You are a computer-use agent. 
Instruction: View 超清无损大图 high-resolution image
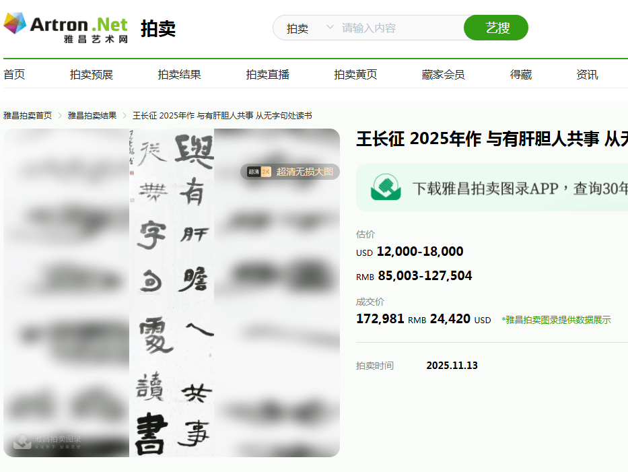pyautogui.click(x=304, y=172)
